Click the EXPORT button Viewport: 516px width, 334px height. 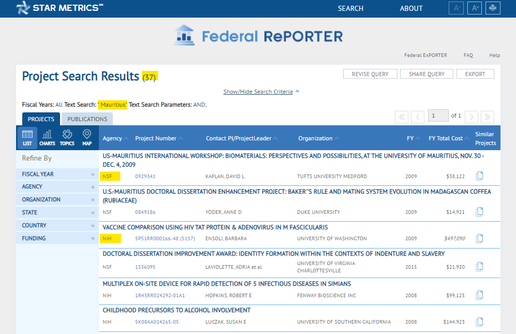coord(475,74)
